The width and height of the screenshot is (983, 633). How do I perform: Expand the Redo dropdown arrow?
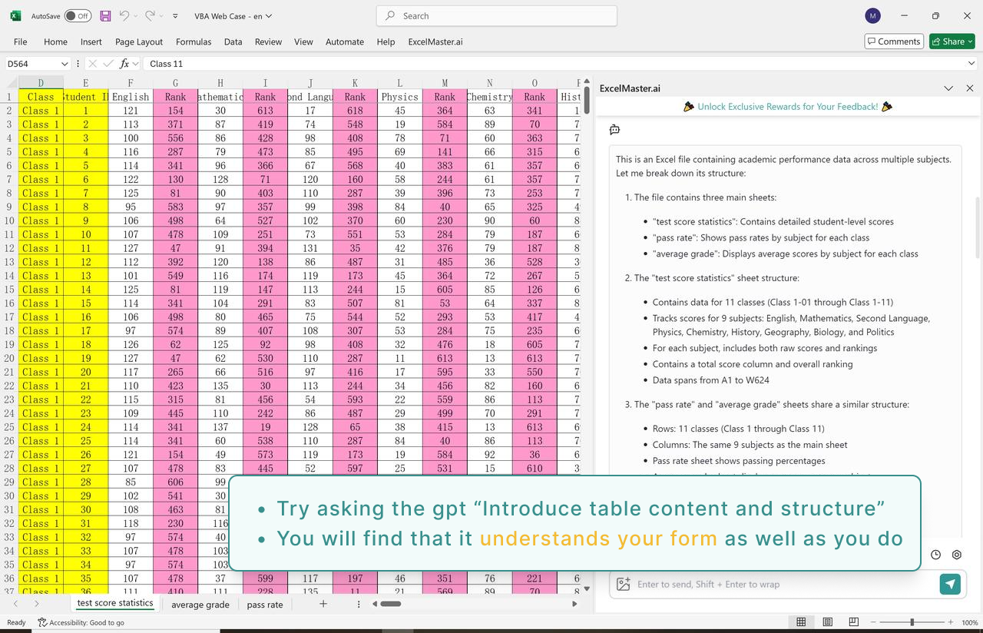[161, 15]
